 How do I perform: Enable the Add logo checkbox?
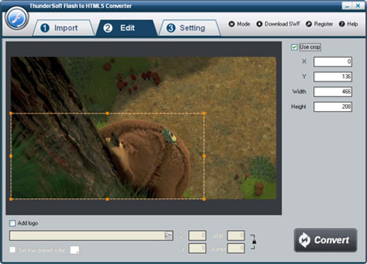pos(12,223)
